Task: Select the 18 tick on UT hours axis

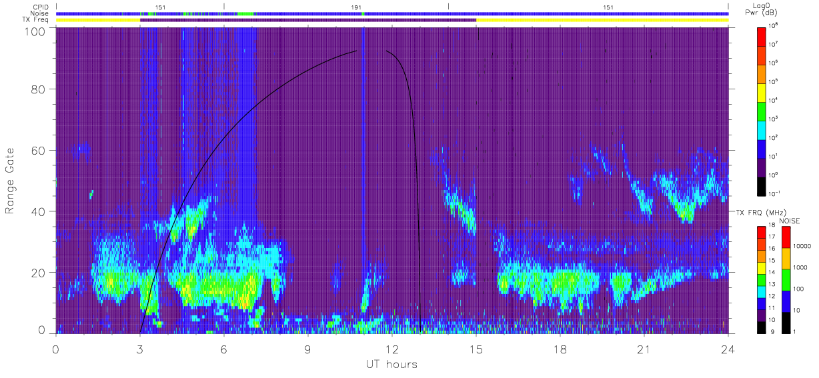Action: [x=560, y=349]
